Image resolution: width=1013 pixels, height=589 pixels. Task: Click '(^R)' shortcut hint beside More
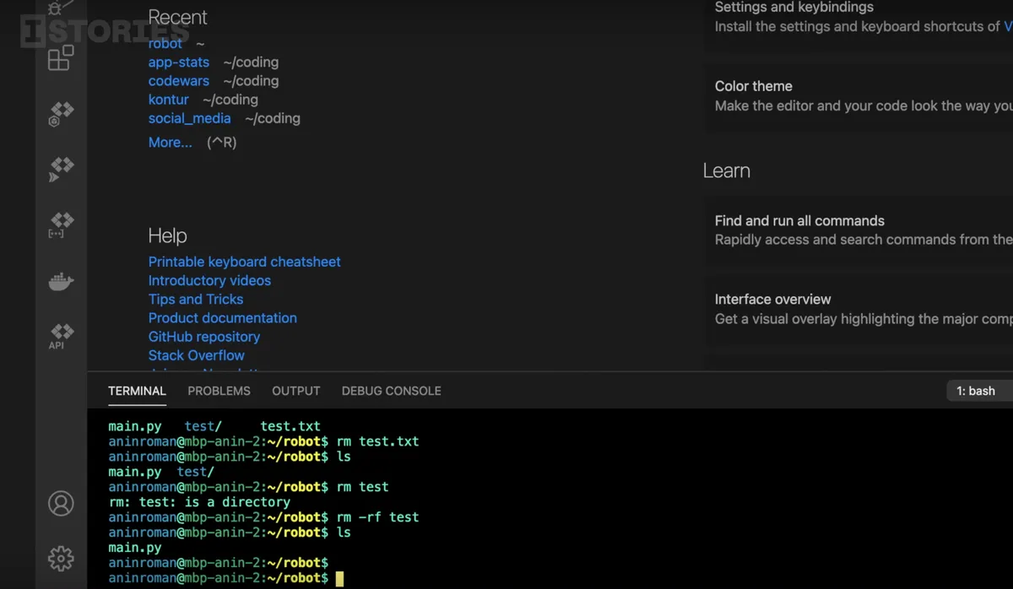(222, 143)
